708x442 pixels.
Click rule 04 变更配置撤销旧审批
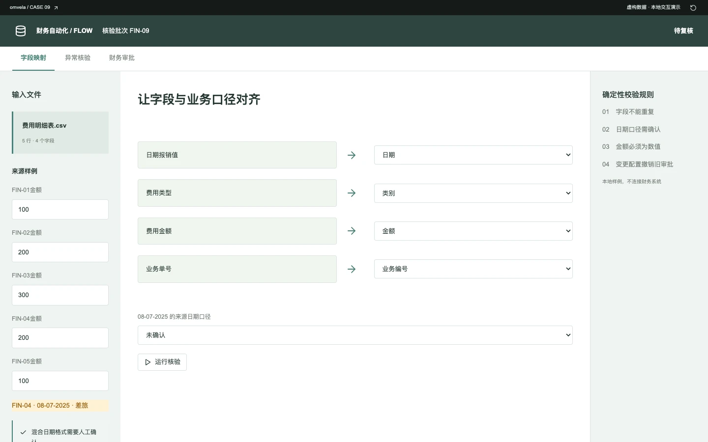pos(638,165)
